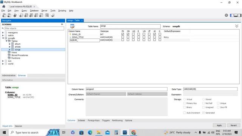
Task: Click the home screen icon
Action: [4, 6]
